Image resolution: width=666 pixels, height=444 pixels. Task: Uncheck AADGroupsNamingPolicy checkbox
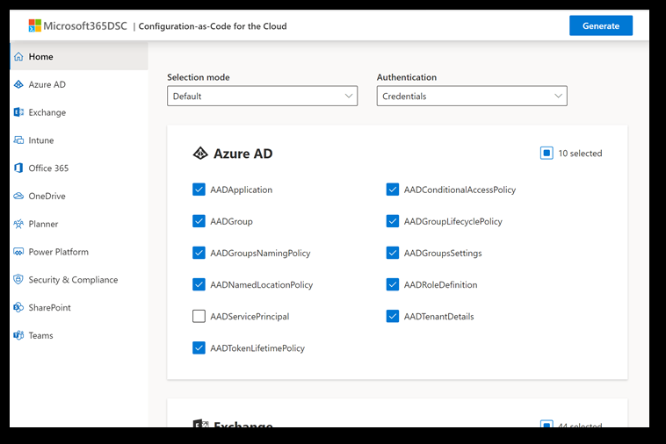(199, 253)
